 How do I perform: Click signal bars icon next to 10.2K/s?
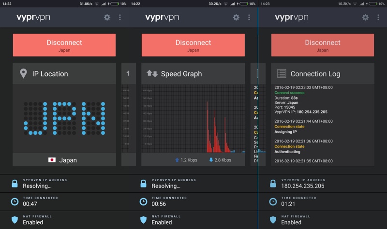pyautogui.click(x=361, y=4)
